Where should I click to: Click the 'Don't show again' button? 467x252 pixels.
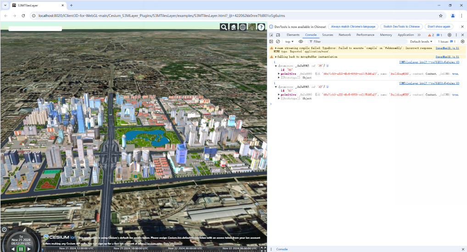click(x=439, y=27)
